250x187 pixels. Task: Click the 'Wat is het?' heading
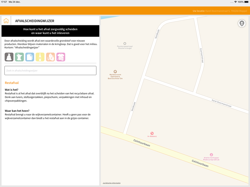(x=11, y=90)
